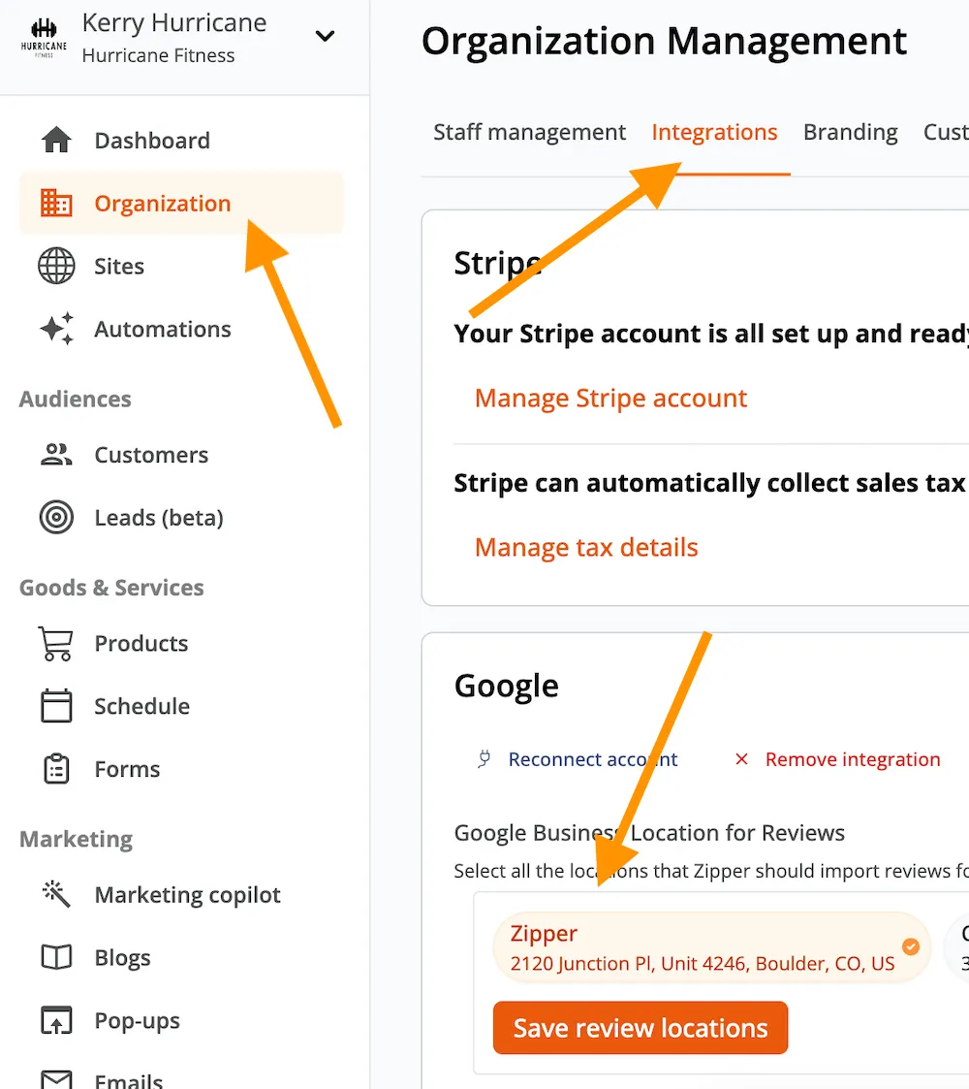Image resolution: width=969 pixels, height=1089 pixels.
Task: Click the Schedule calendar icon
Action: point(56,706)
